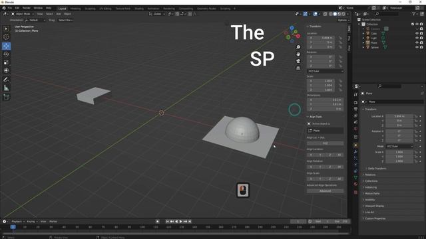Open the Object Data green triangle tab
The image size is (426, 239).
coord(355,177)
